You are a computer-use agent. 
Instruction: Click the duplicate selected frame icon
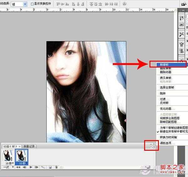point(50,167)
